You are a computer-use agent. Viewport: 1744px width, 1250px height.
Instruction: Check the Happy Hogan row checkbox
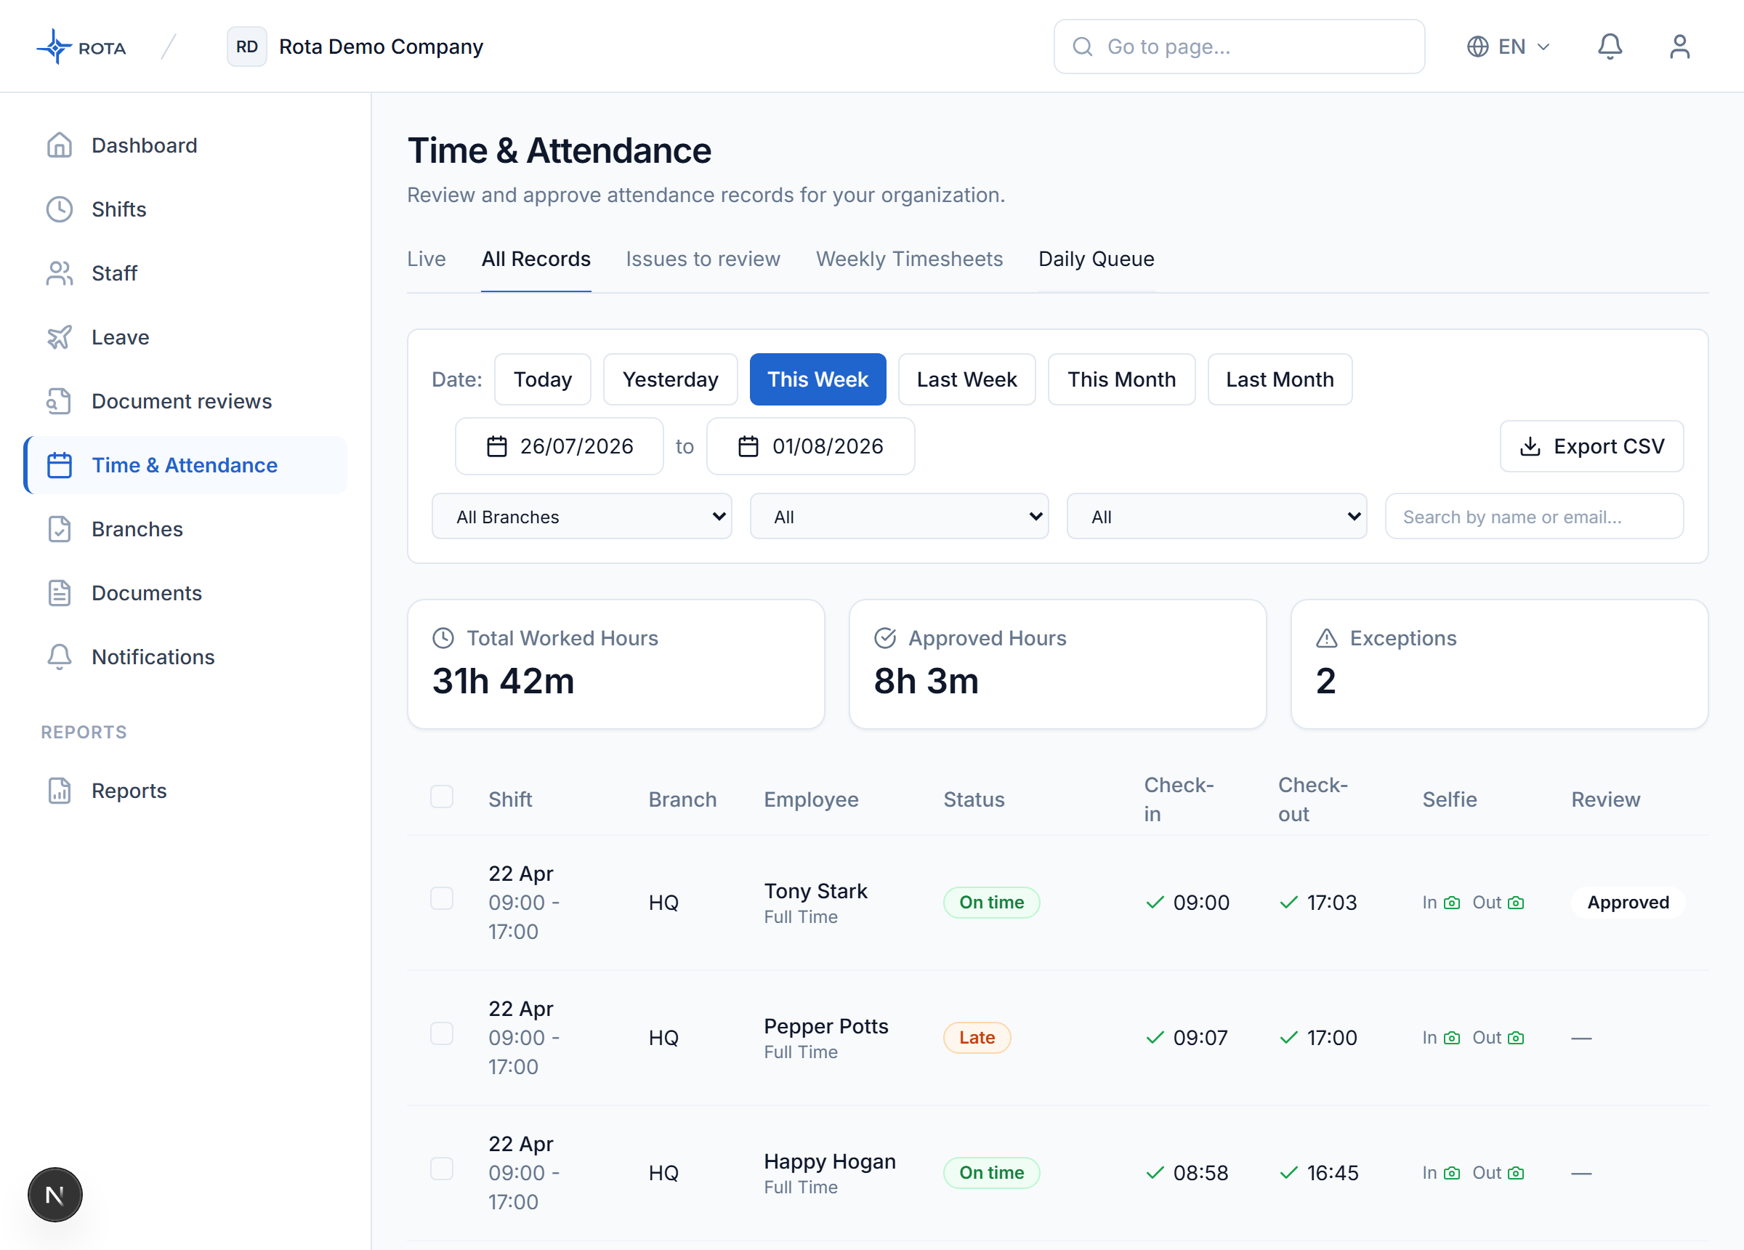point(441,1169)
